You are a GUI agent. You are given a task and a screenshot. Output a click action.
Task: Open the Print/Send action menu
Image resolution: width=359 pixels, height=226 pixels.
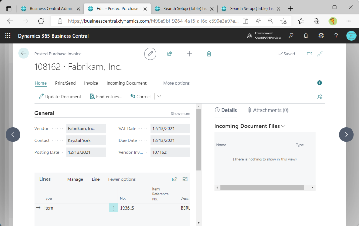pyautogui.click(x=65, y=83)
